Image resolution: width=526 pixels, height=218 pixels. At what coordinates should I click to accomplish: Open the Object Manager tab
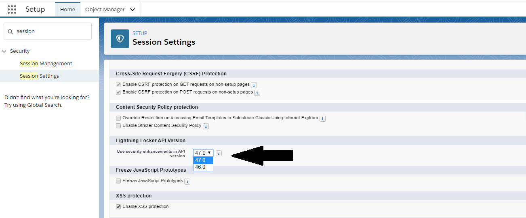point(105,9)
